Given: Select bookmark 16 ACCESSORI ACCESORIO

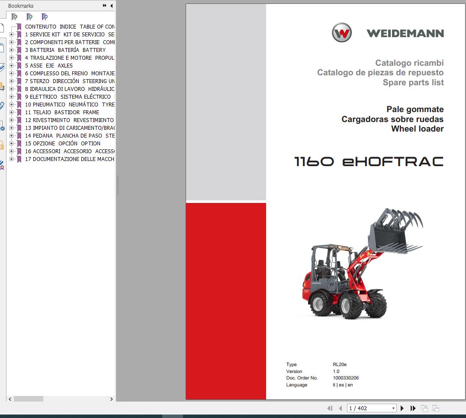Looking at the screenshot, I should point(70,151).
